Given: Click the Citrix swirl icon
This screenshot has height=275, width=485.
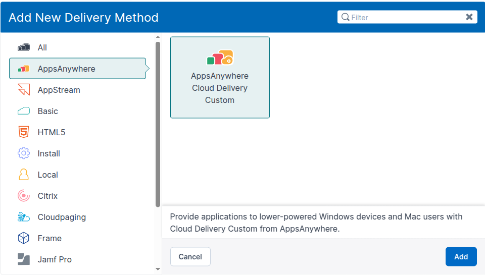Looking at the screenshot, I should coord(24,196).
